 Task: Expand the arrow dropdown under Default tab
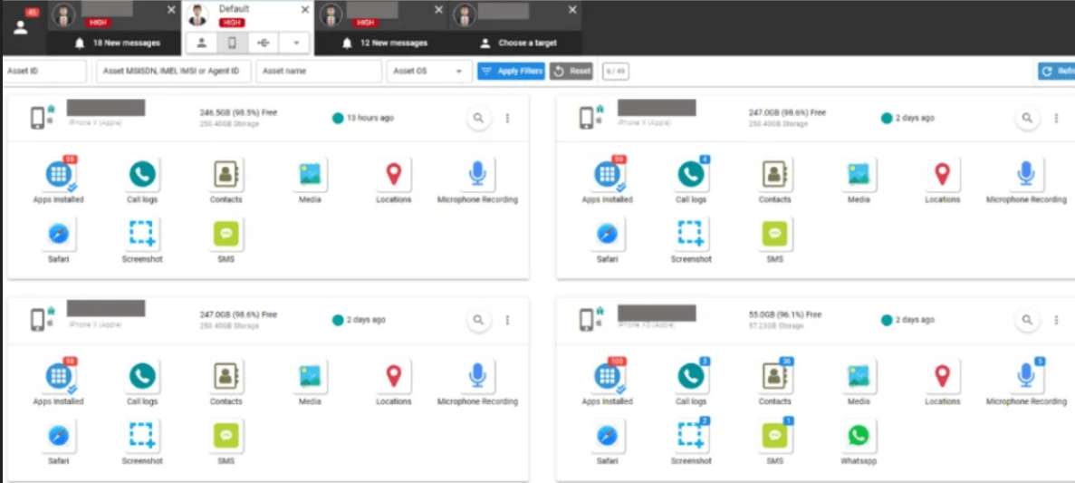pos(294,43)
